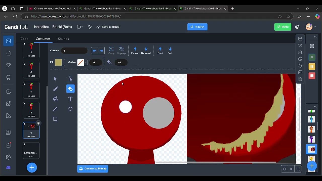This screenshot has width=322, height=181.
Task: Activate the Eraser tool
Action: [70, 89]
